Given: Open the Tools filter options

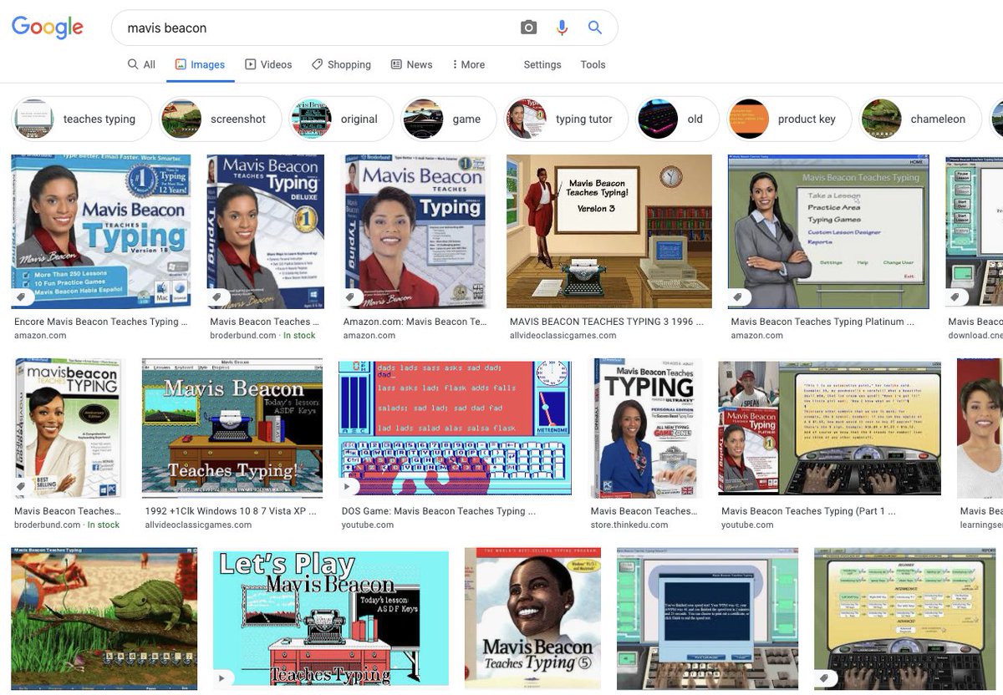Looking at the screenshot, I should (x=593, y=64).
